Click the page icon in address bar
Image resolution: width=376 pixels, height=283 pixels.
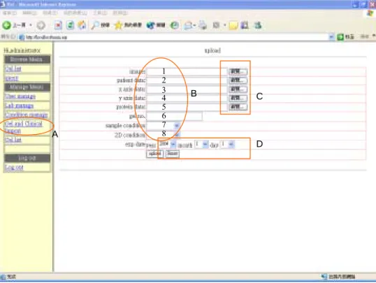point(22,37)
